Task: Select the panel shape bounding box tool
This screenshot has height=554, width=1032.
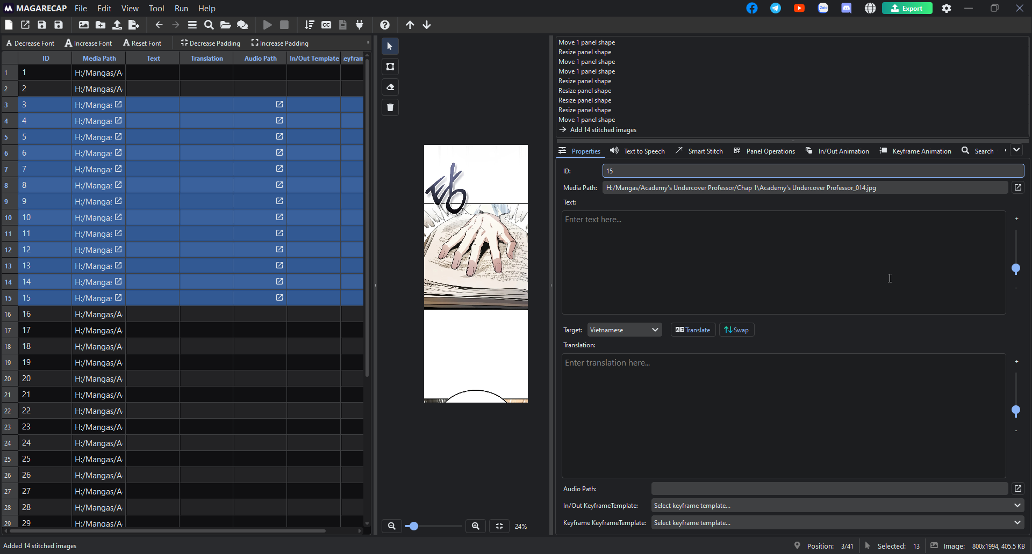Action: 390,67
